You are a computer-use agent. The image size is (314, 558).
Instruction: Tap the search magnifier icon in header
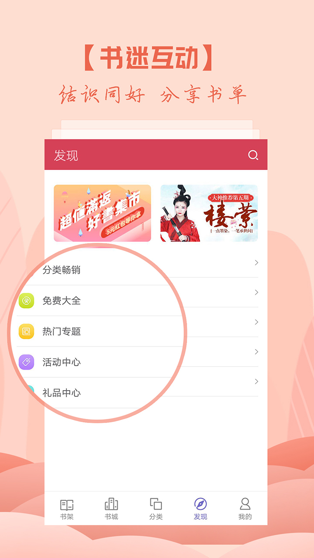coord(253,155)
